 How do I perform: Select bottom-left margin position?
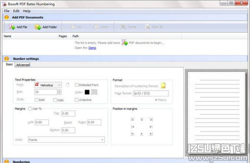(133, 134)
